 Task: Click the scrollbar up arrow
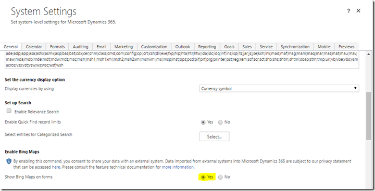coord(369,54)
